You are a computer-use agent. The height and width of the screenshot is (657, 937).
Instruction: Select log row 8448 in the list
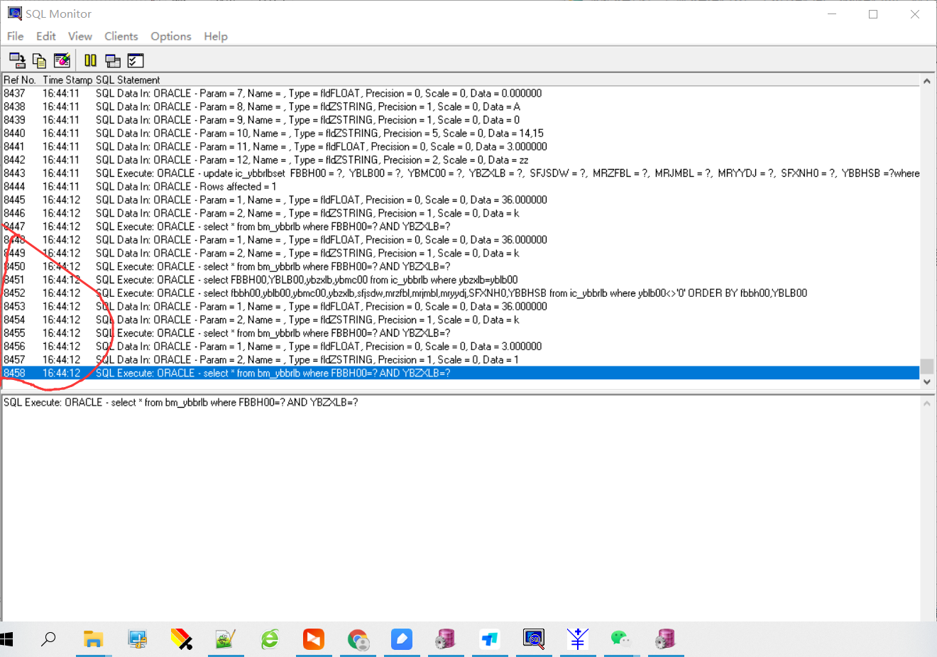pos(461,240)
